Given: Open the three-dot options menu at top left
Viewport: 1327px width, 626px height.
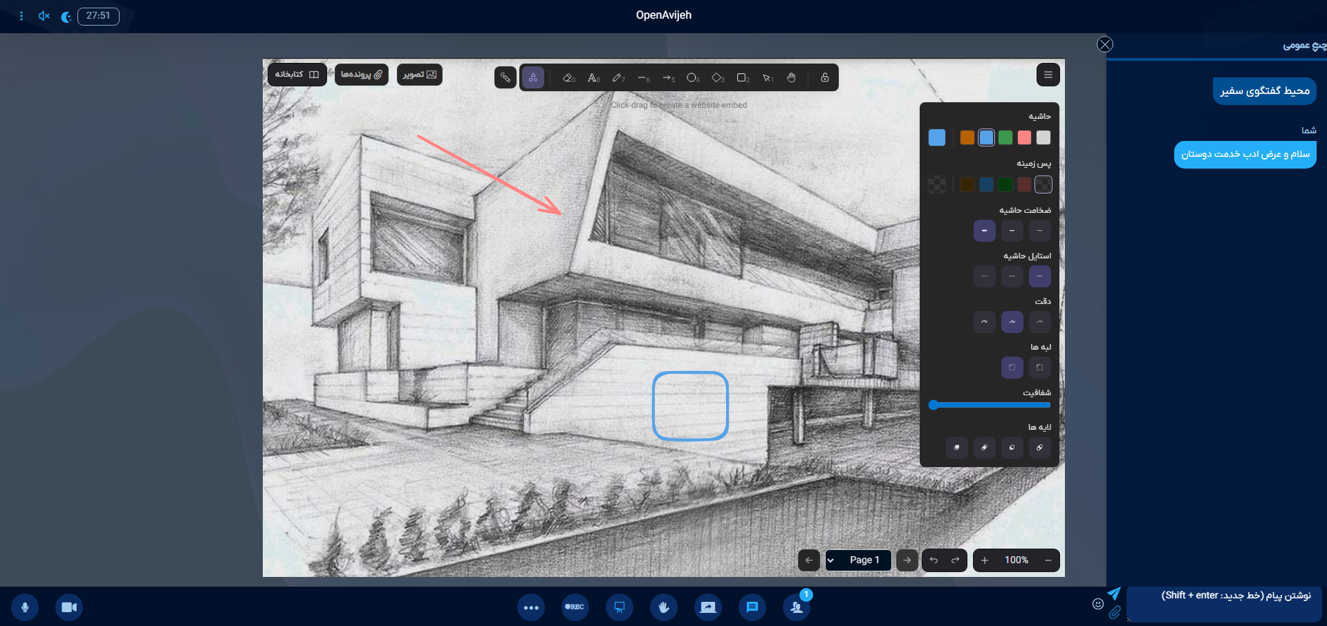Looking at the screenshot, I should point(21,16).
